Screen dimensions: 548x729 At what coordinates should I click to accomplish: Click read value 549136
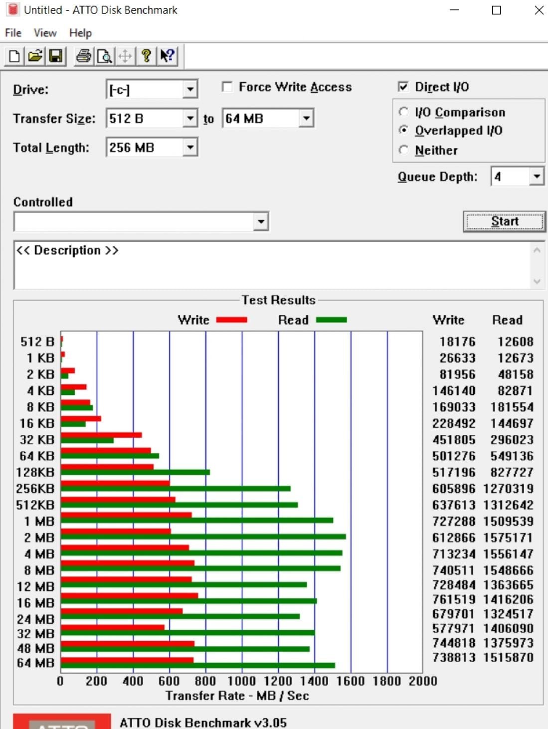pyautogui.click(x=512, y=456)
